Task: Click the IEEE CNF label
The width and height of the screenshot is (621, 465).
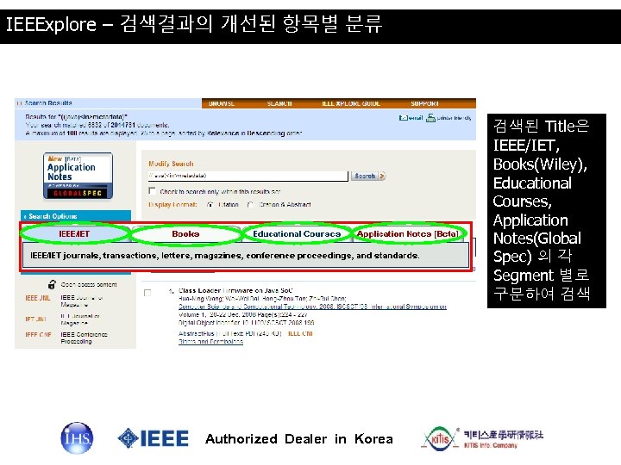Action: [39, 334]
